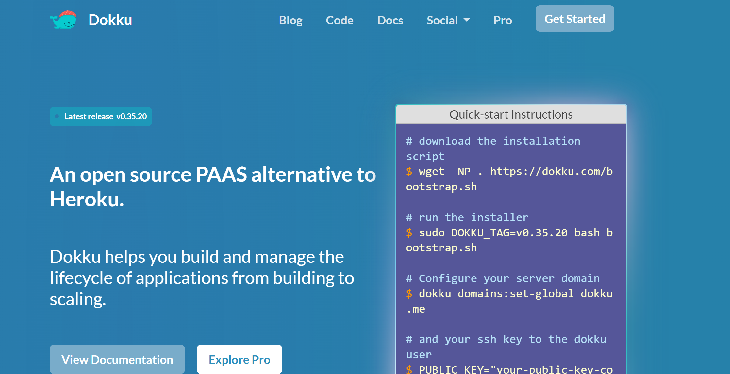The height and width of the screenshot is (374, 730).
Task: Click the '# and your ssh key' comment
Action: tap(506, 347)
